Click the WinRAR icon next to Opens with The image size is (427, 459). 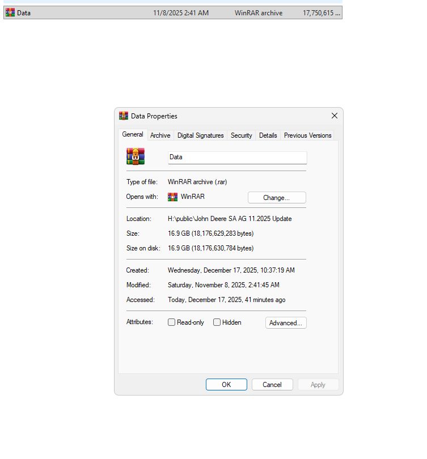(x=172, y=197)
